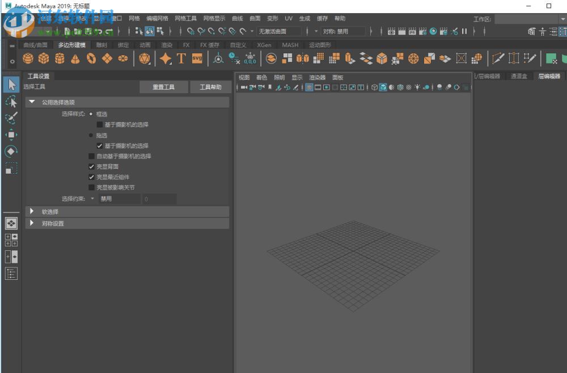567x373 pixels.
Task: Click the SVG import shelf icon
Action: click(197, 58)
